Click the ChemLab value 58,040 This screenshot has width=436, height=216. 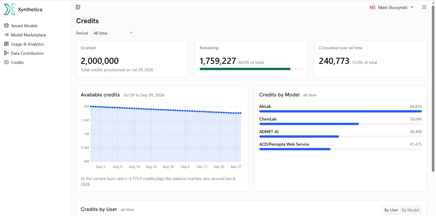416,119
